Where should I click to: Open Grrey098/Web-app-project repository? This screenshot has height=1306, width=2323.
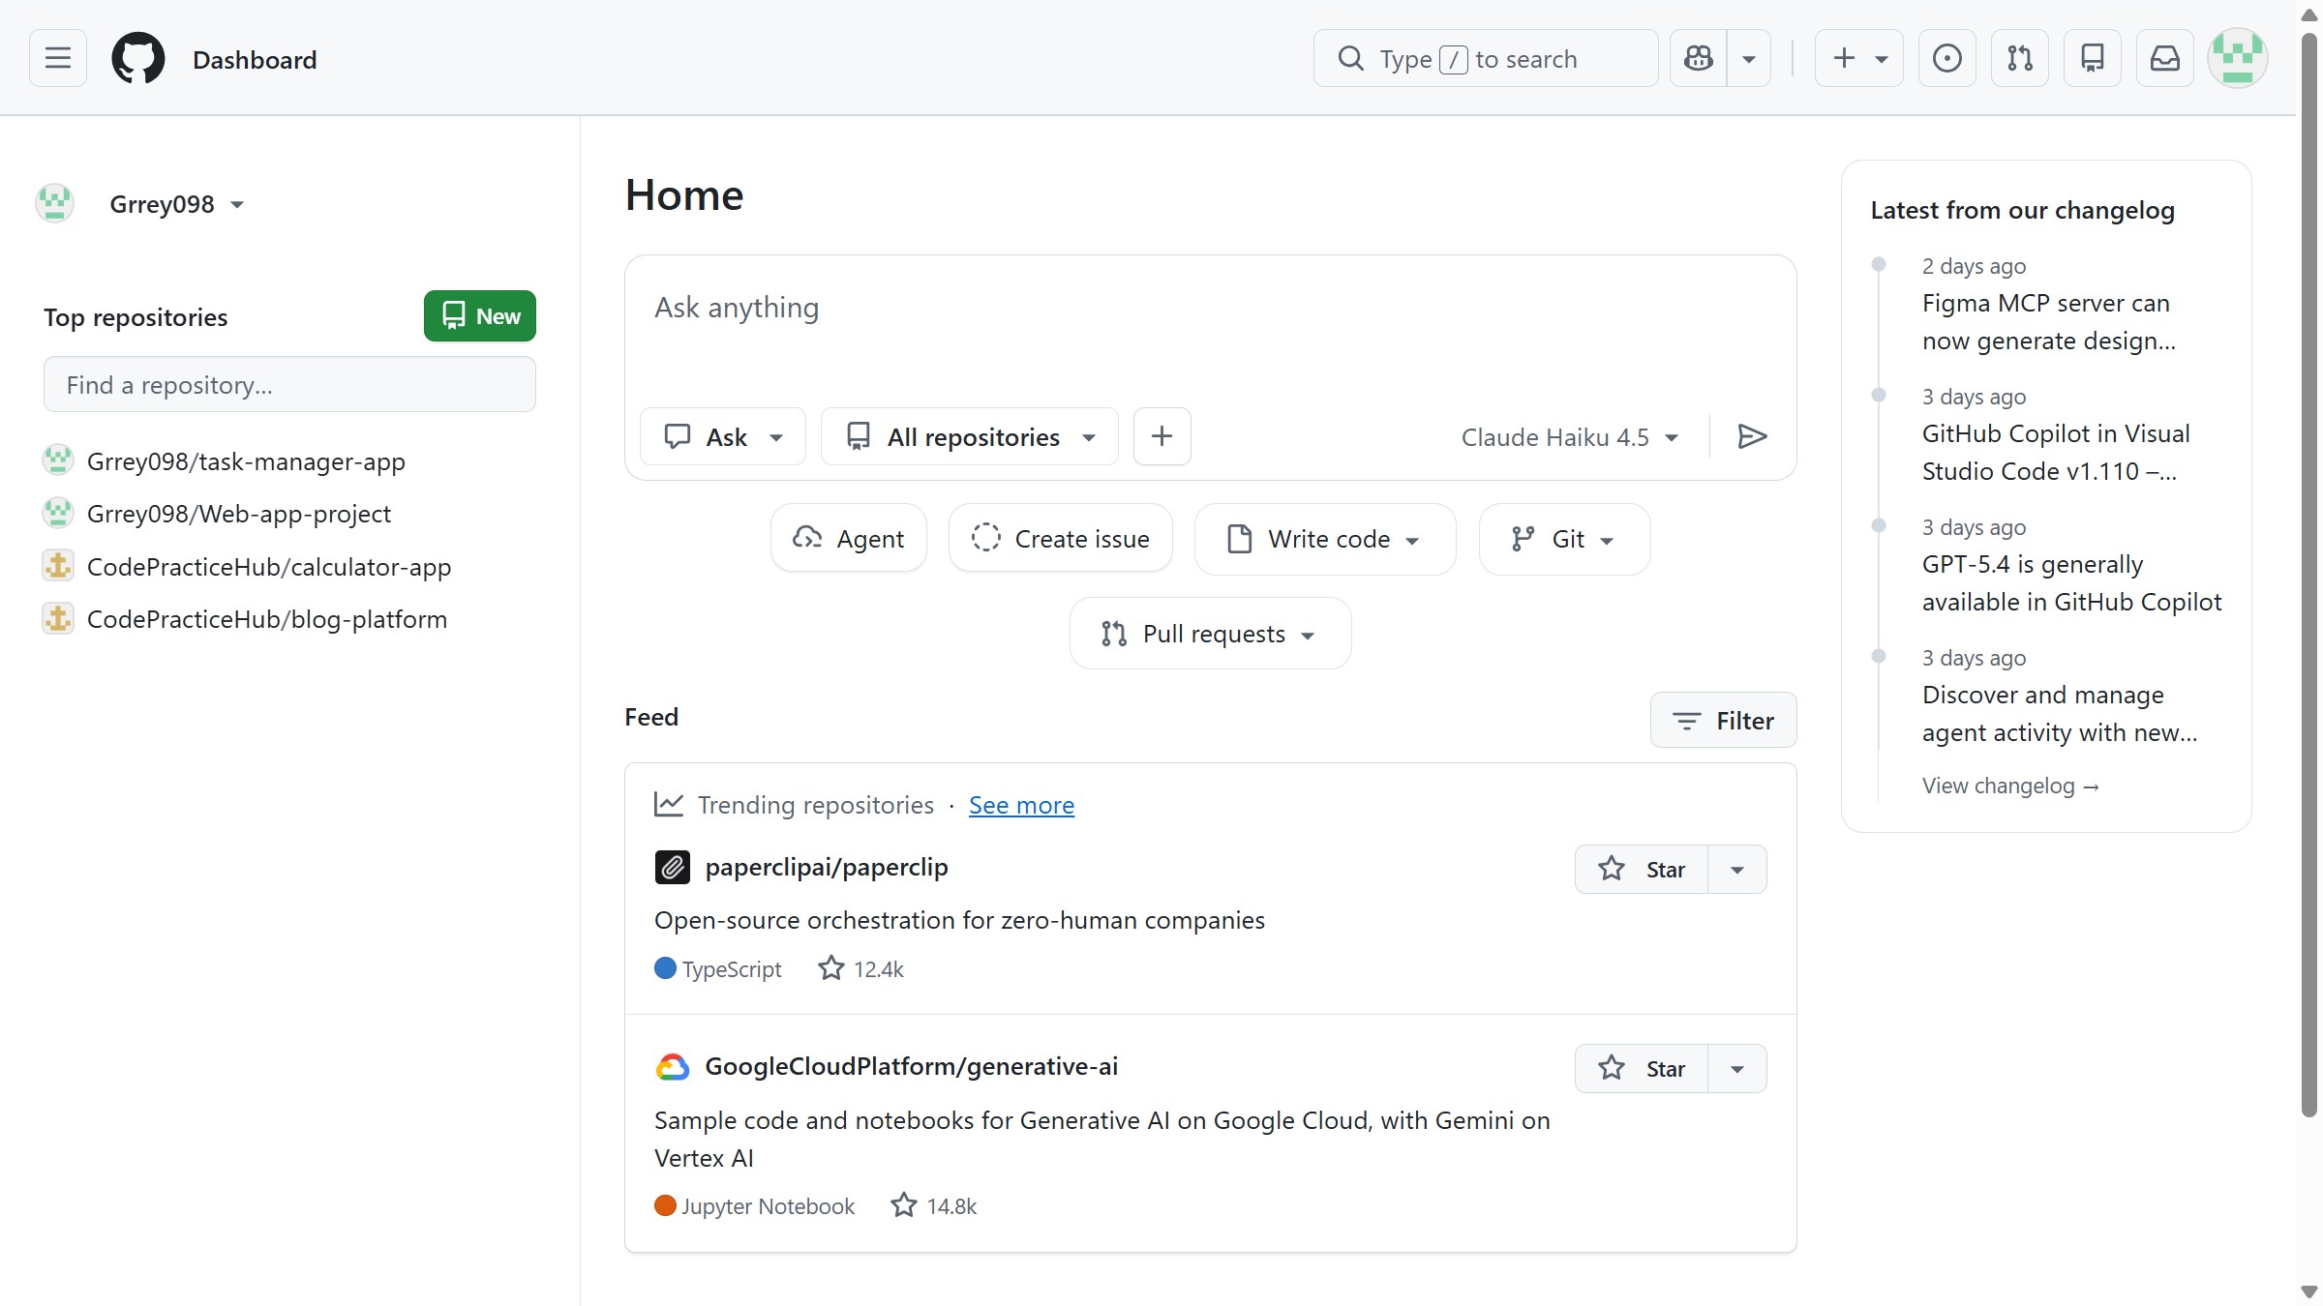(239, 514)
